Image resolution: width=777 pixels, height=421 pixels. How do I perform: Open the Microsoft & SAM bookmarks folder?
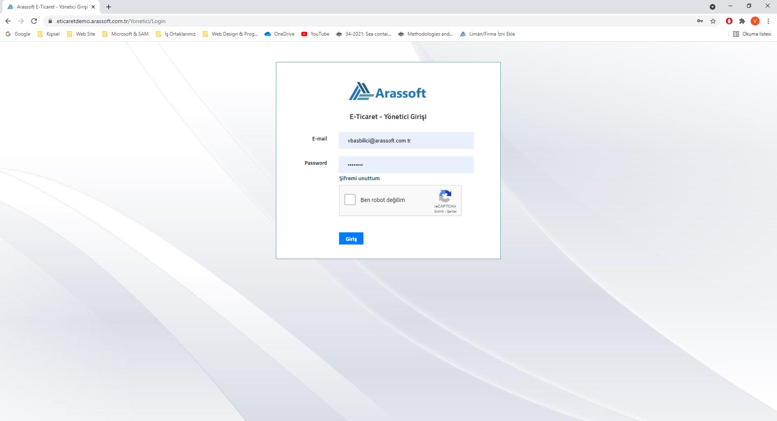126,34
